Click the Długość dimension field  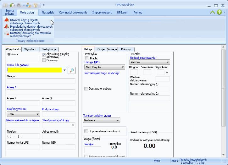click(x=134, y=72)
